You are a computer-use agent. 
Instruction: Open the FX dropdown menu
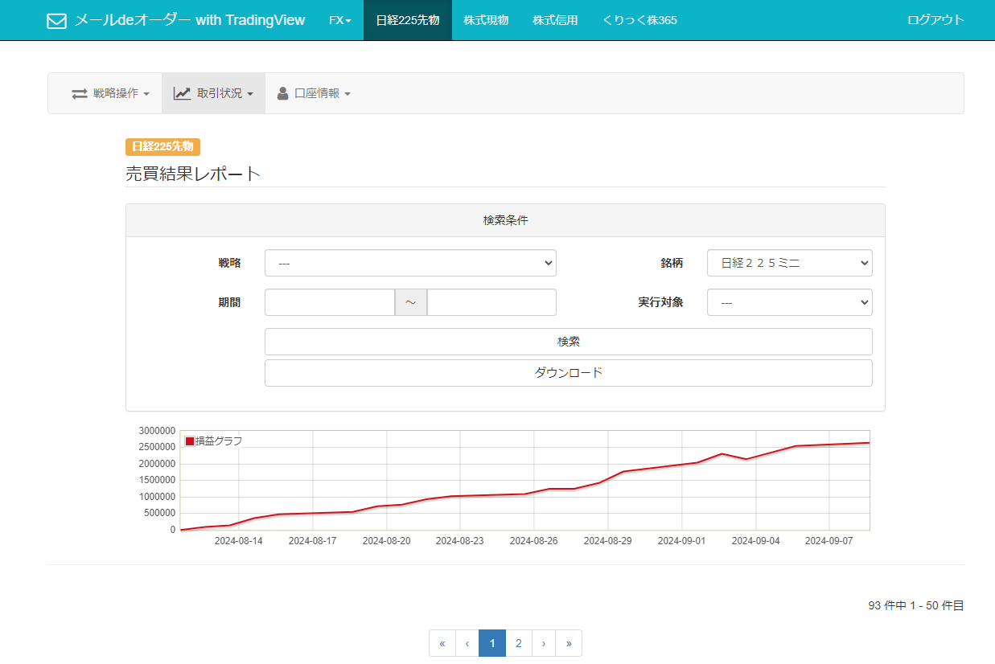pos(339,20)
